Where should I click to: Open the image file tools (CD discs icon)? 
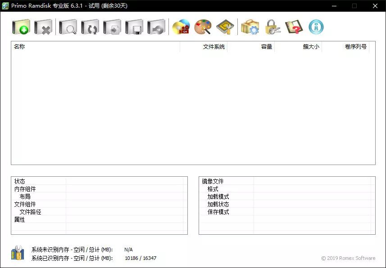point(181,27)
